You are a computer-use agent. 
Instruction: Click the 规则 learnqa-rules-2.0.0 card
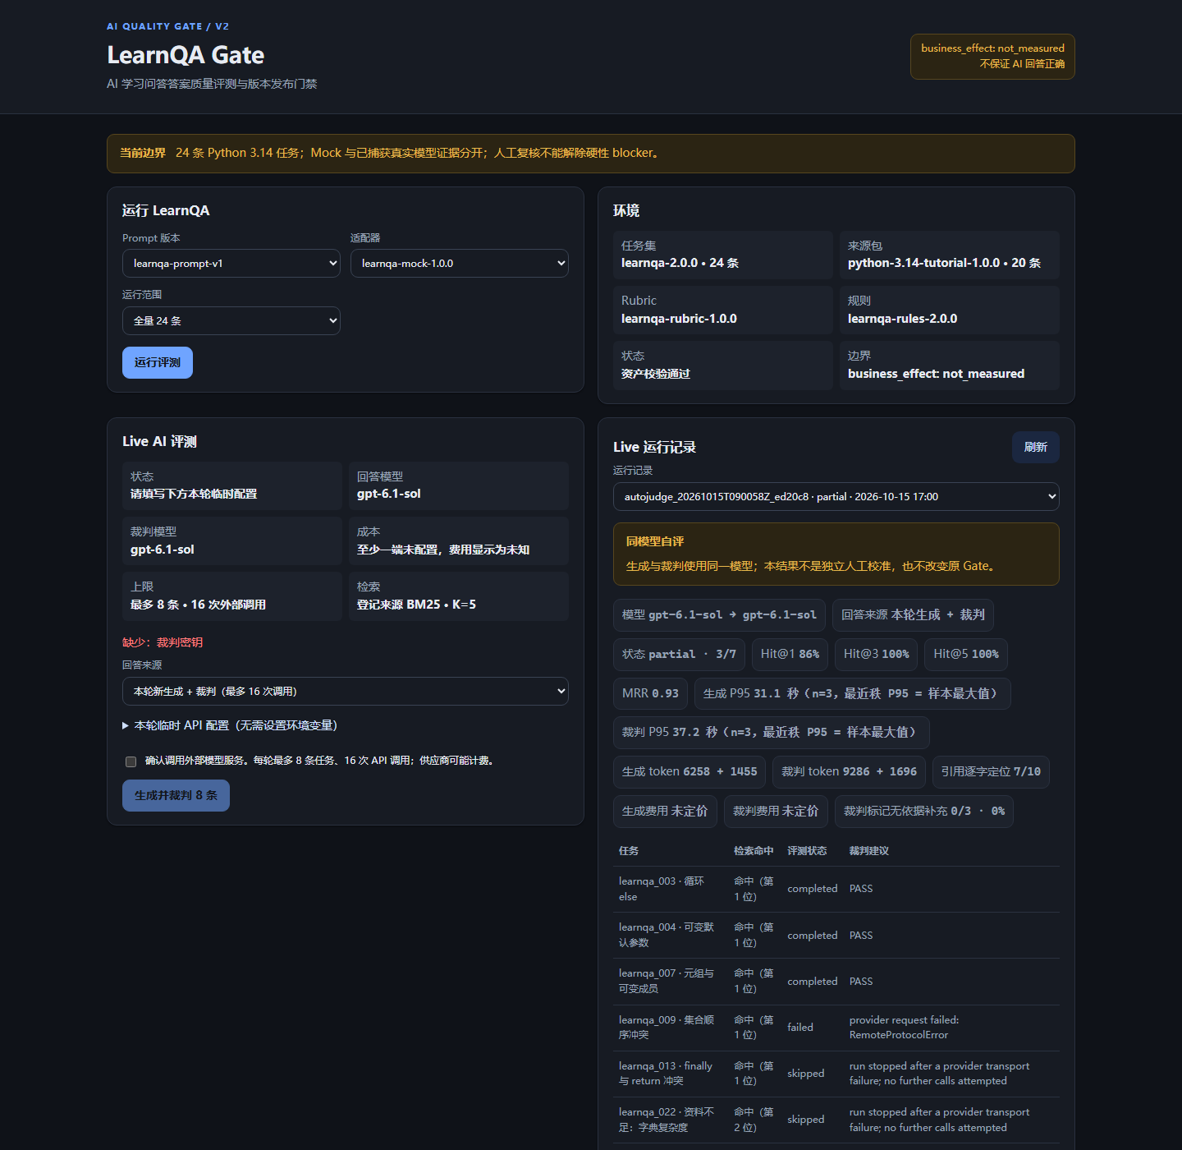coord(949,310)
